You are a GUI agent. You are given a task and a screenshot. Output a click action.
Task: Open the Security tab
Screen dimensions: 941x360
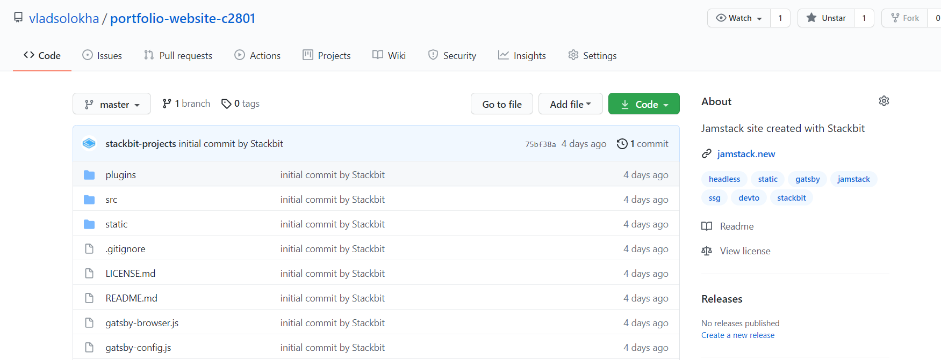pos(452,55)
